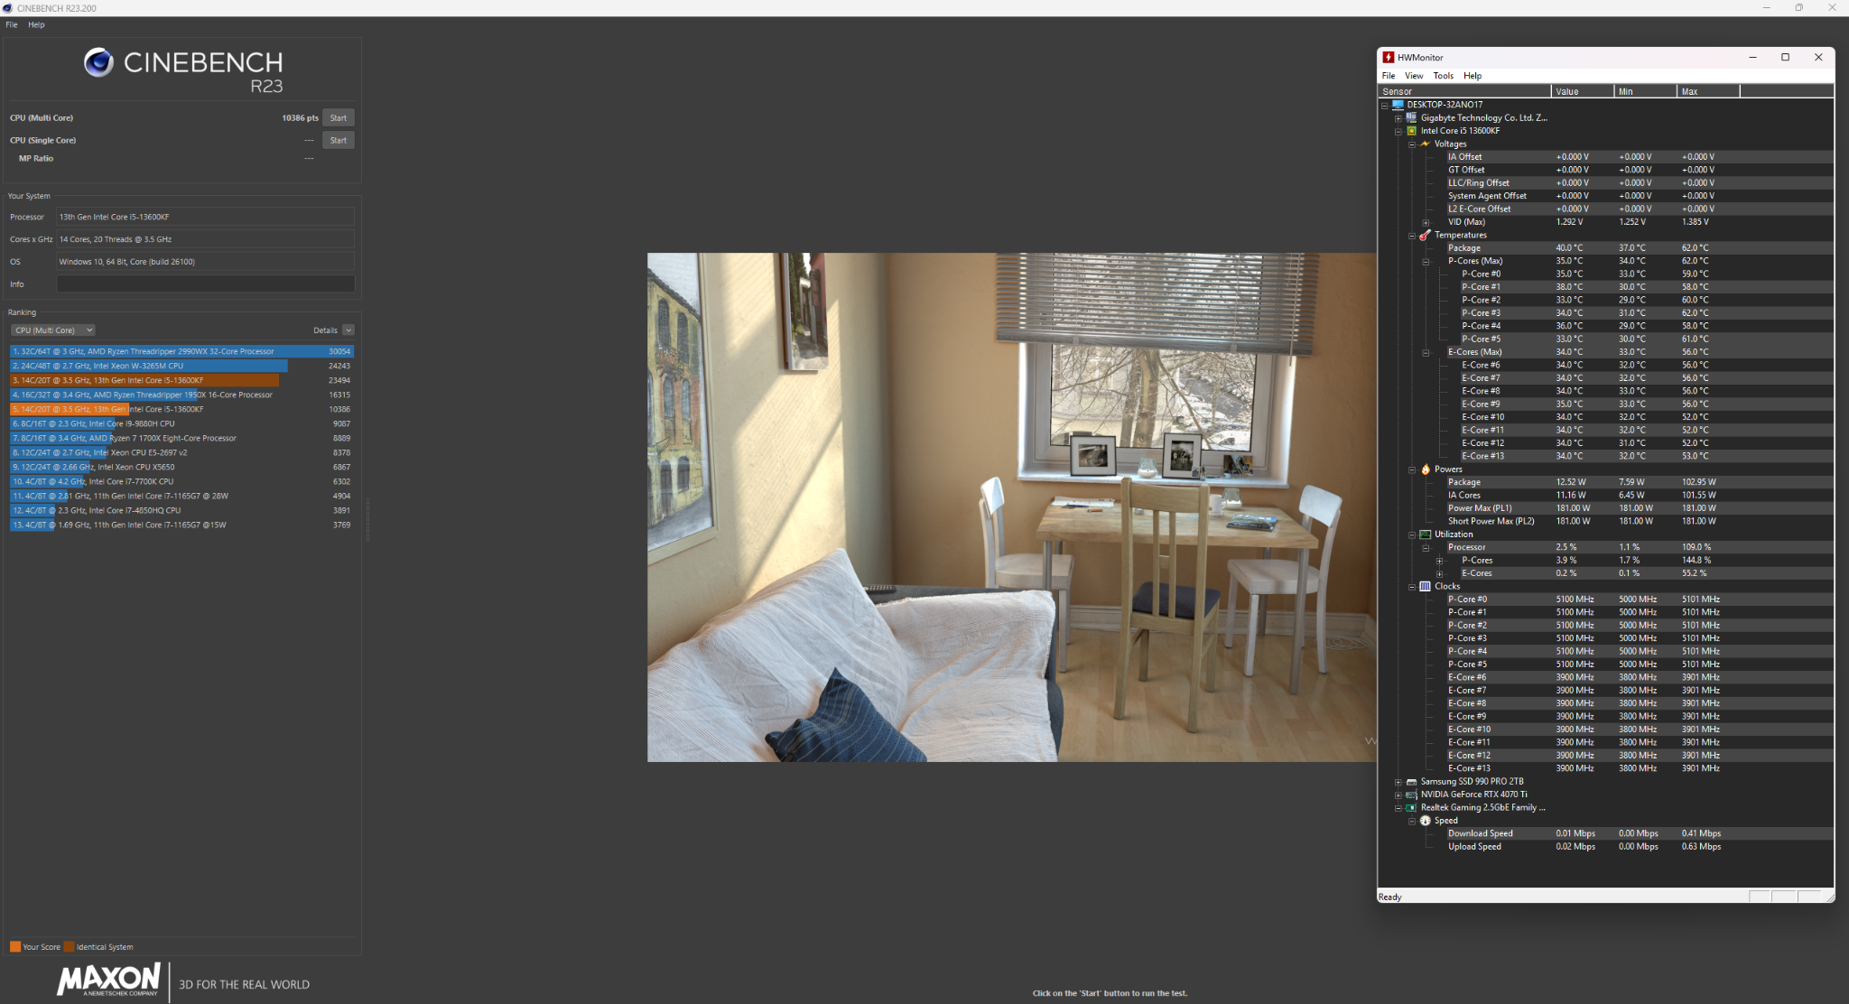The image size is (1849, 1004).
Task: Click the Info text field
Action: coord(205,284)
